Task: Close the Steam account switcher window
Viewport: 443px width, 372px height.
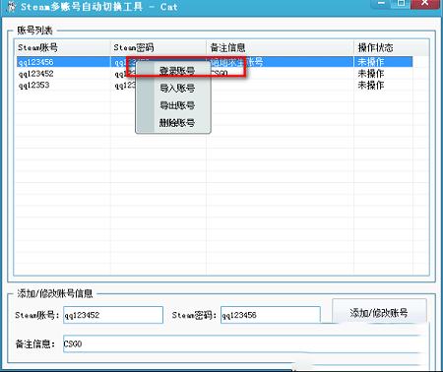Action: 425,3
